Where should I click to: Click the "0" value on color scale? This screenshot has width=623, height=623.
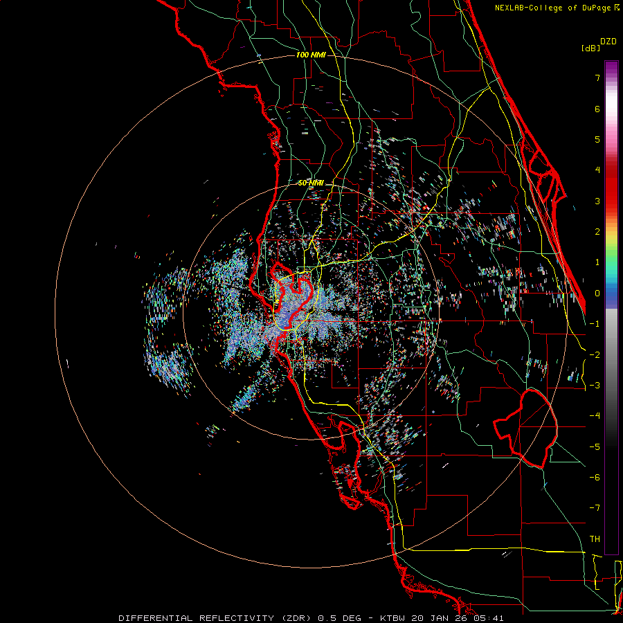[x=597, y=294]
